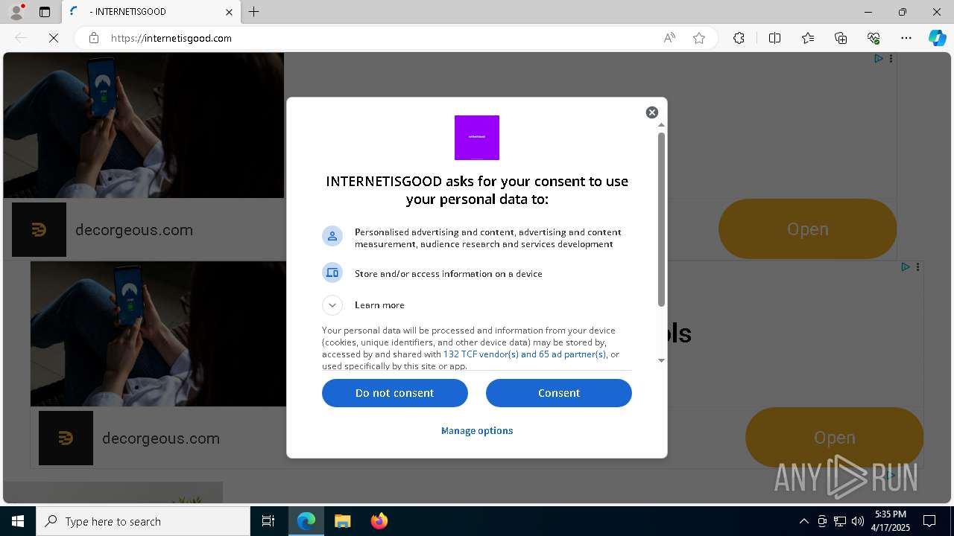Viewport: 954px width, 536px height.
Task: Open the Collections icon
Action: point(841,38)
